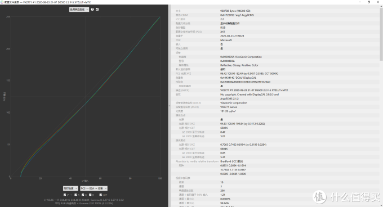
Task: Select the ViewSonic Corporation manufacturer row
Action: pos(276,102)
